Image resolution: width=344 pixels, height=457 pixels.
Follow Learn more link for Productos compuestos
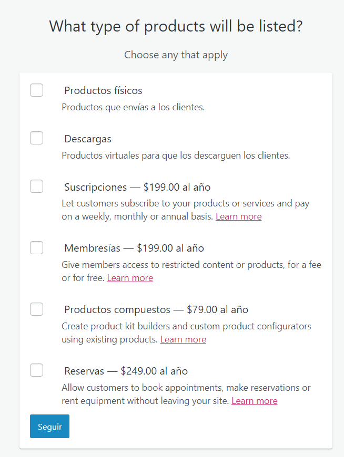183,339
